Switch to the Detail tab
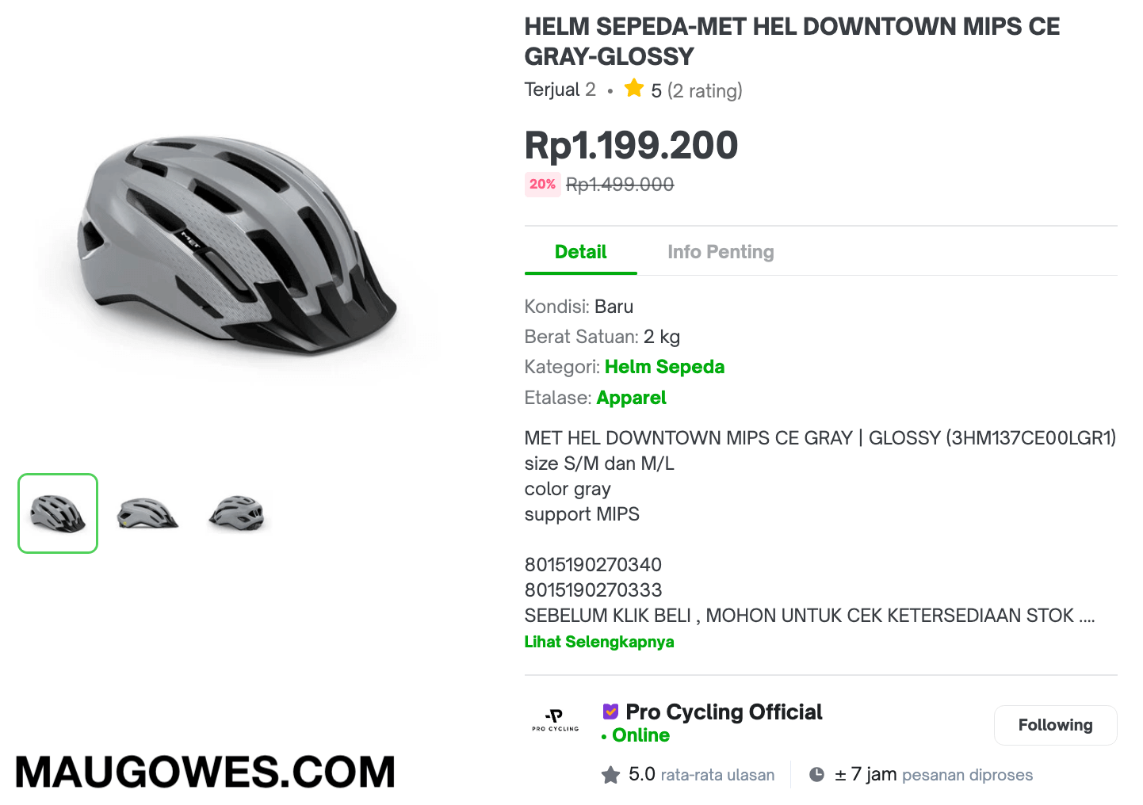1143x805 pixels. [581, 252]
